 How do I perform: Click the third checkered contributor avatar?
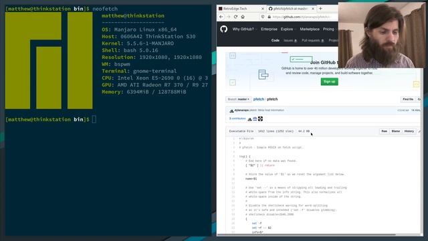pyautogui.click(x=260, y=119)
